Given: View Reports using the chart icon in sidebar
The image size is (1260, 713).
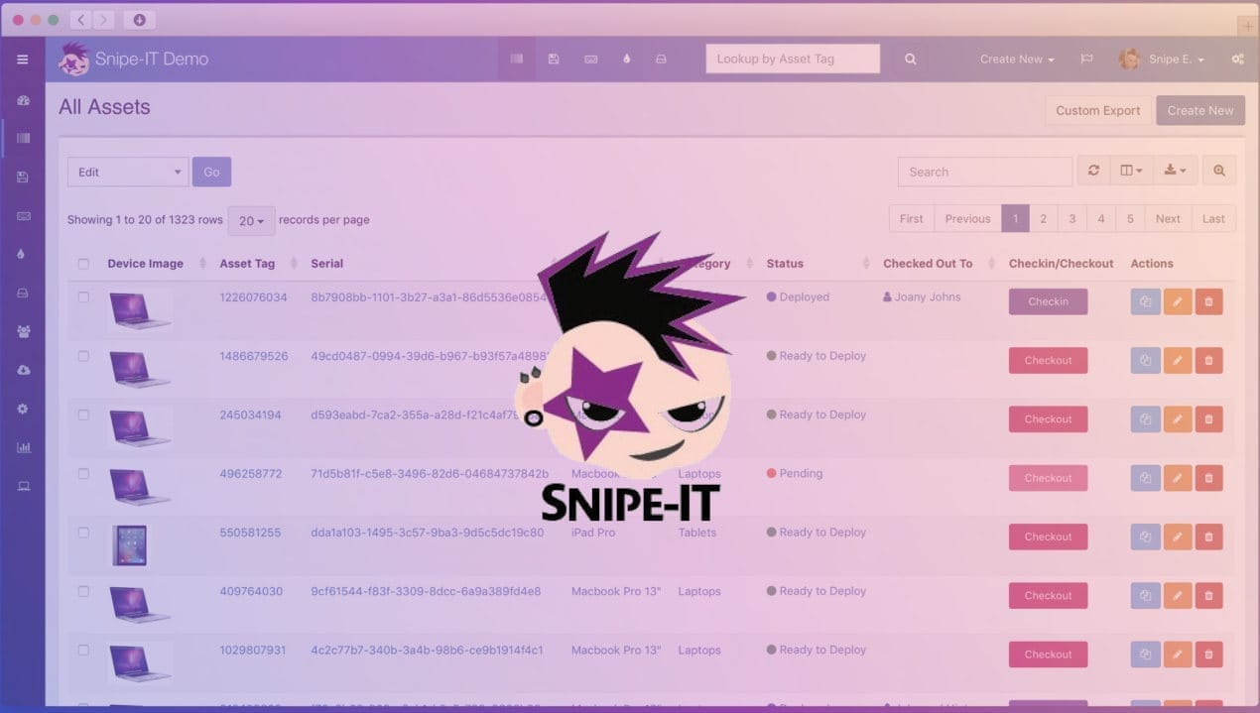Looking at the screenshot, I should pos(22,446).
